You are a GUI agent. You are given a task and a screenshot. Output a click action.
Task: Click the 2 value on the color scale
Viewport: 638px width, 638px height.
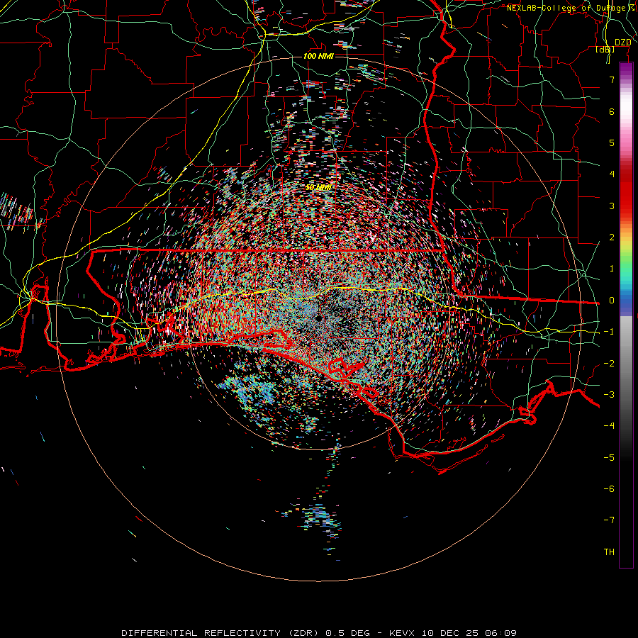(612, 237)
